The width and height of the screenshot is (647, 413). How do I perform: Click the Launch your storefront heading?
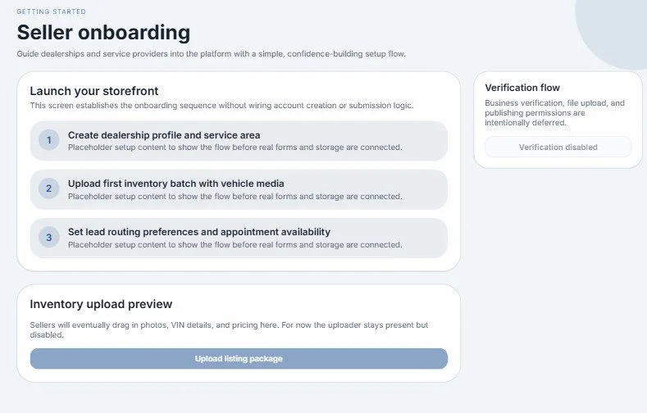coord(94,91)
